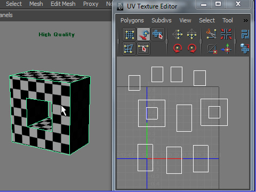The width and height of the screenshot is (256, 192).
Task: Click the red converging arrows UV icon
Action: 226,34
